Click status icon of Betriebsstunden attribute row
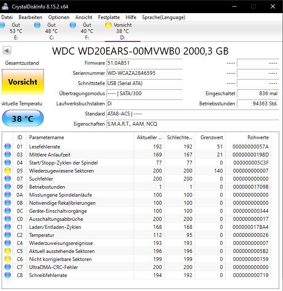Viewport: 283px width, 291px height. tap(8, 187)
